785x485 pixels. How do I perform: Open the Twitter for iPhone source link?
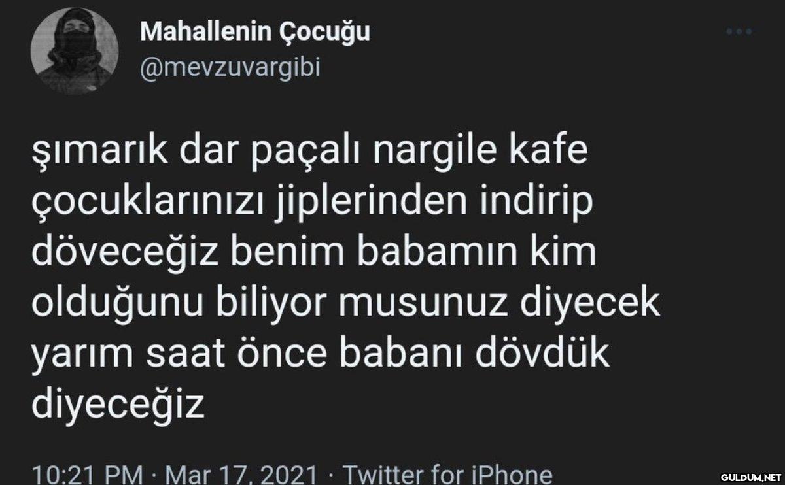click(x=447, y=474)
